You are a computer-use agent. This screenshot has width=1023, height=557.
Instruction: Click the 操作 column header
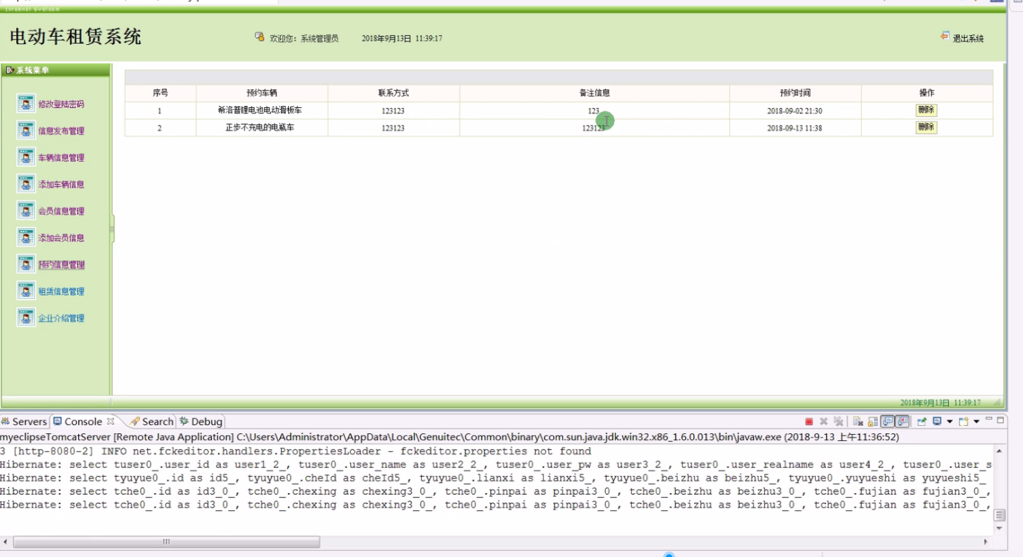pyautogui.click(x=927, y=93)
